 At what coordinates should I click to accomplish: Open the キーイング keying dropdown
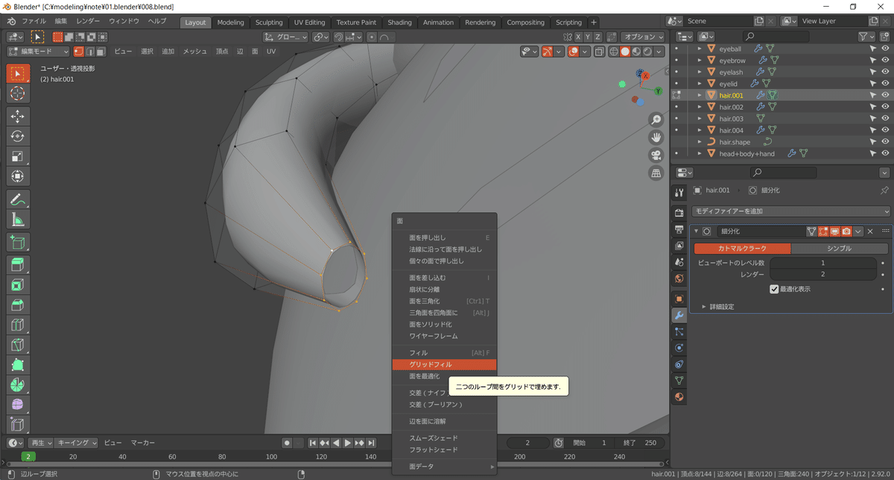pos(77,443)
